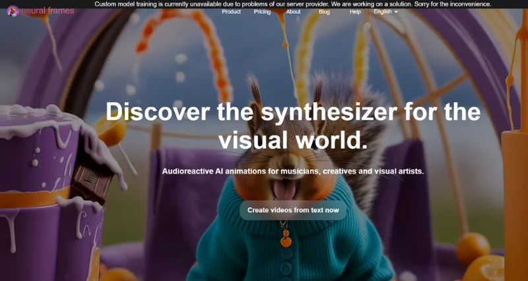Click the neural frames logo icon
Screen dimensions: 528x281
pos(12,11)
